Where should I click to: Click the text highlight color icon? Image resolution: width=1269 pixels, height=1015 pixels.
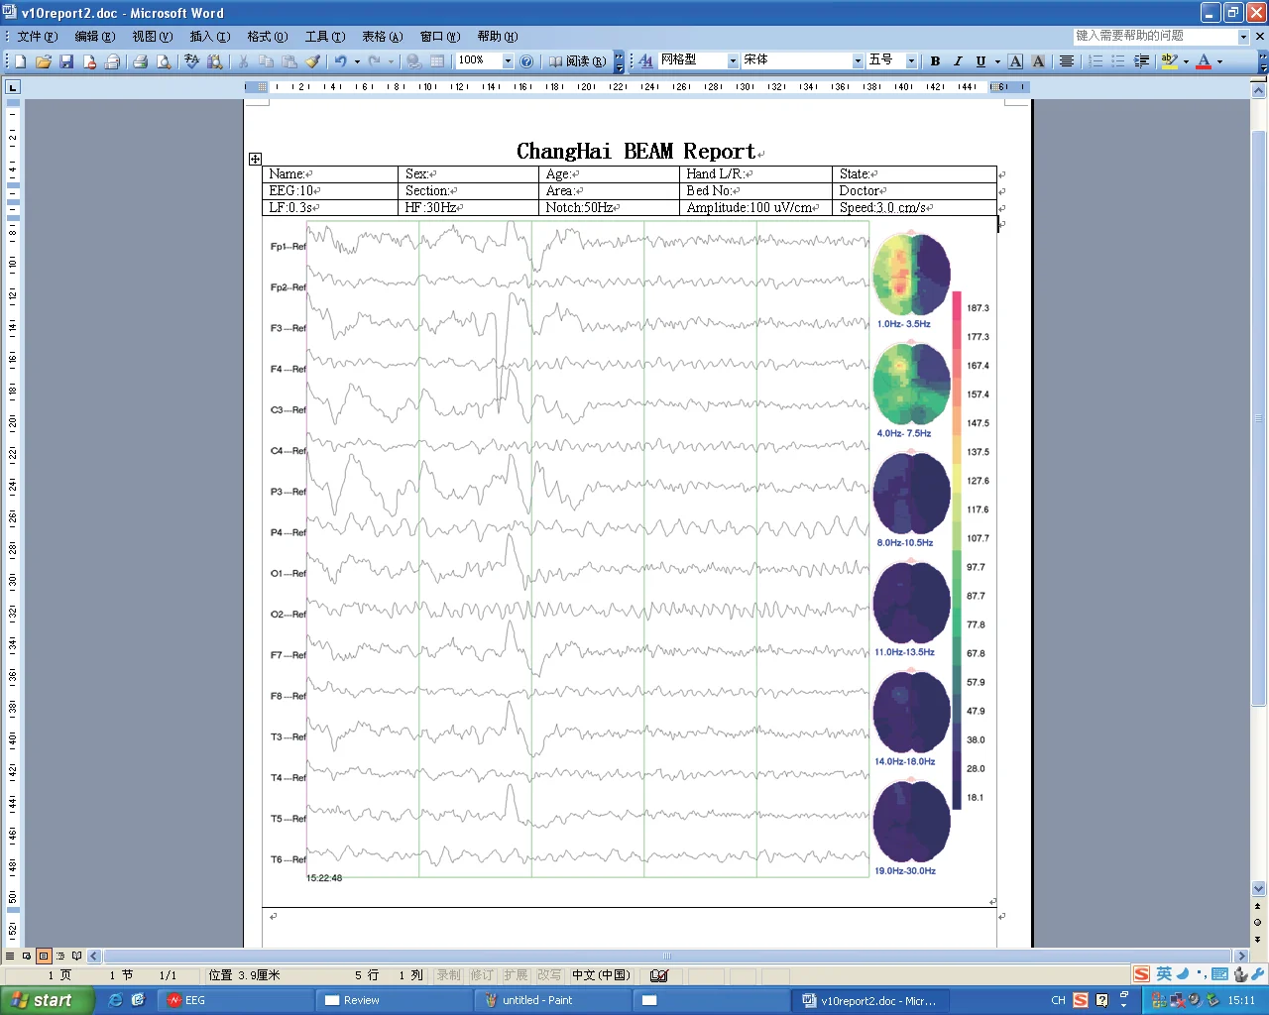tap(1170, 61)
